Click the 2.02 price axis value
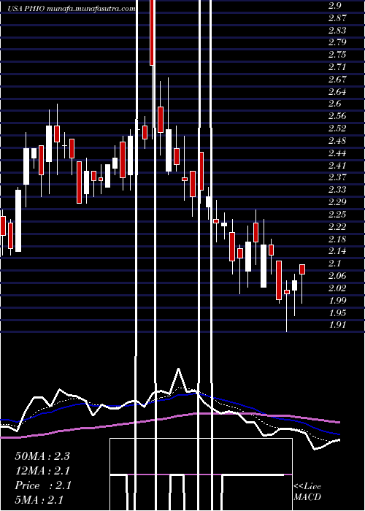This screenshot has height=511, width=365. coord(337,288)
